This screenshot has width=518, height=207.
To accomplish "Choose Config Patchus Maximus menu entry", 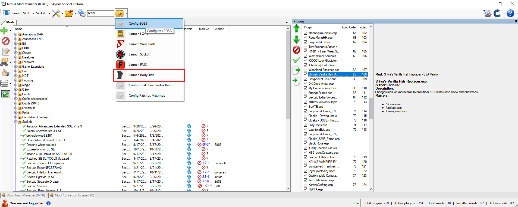I will [149, 96].
